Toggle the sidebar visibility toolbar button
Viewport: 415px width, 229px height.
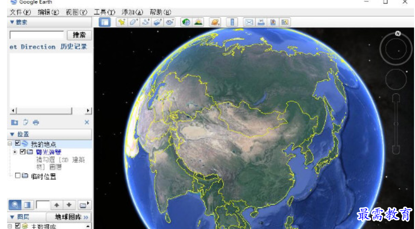pyautogui.click(x=105, y=22)
